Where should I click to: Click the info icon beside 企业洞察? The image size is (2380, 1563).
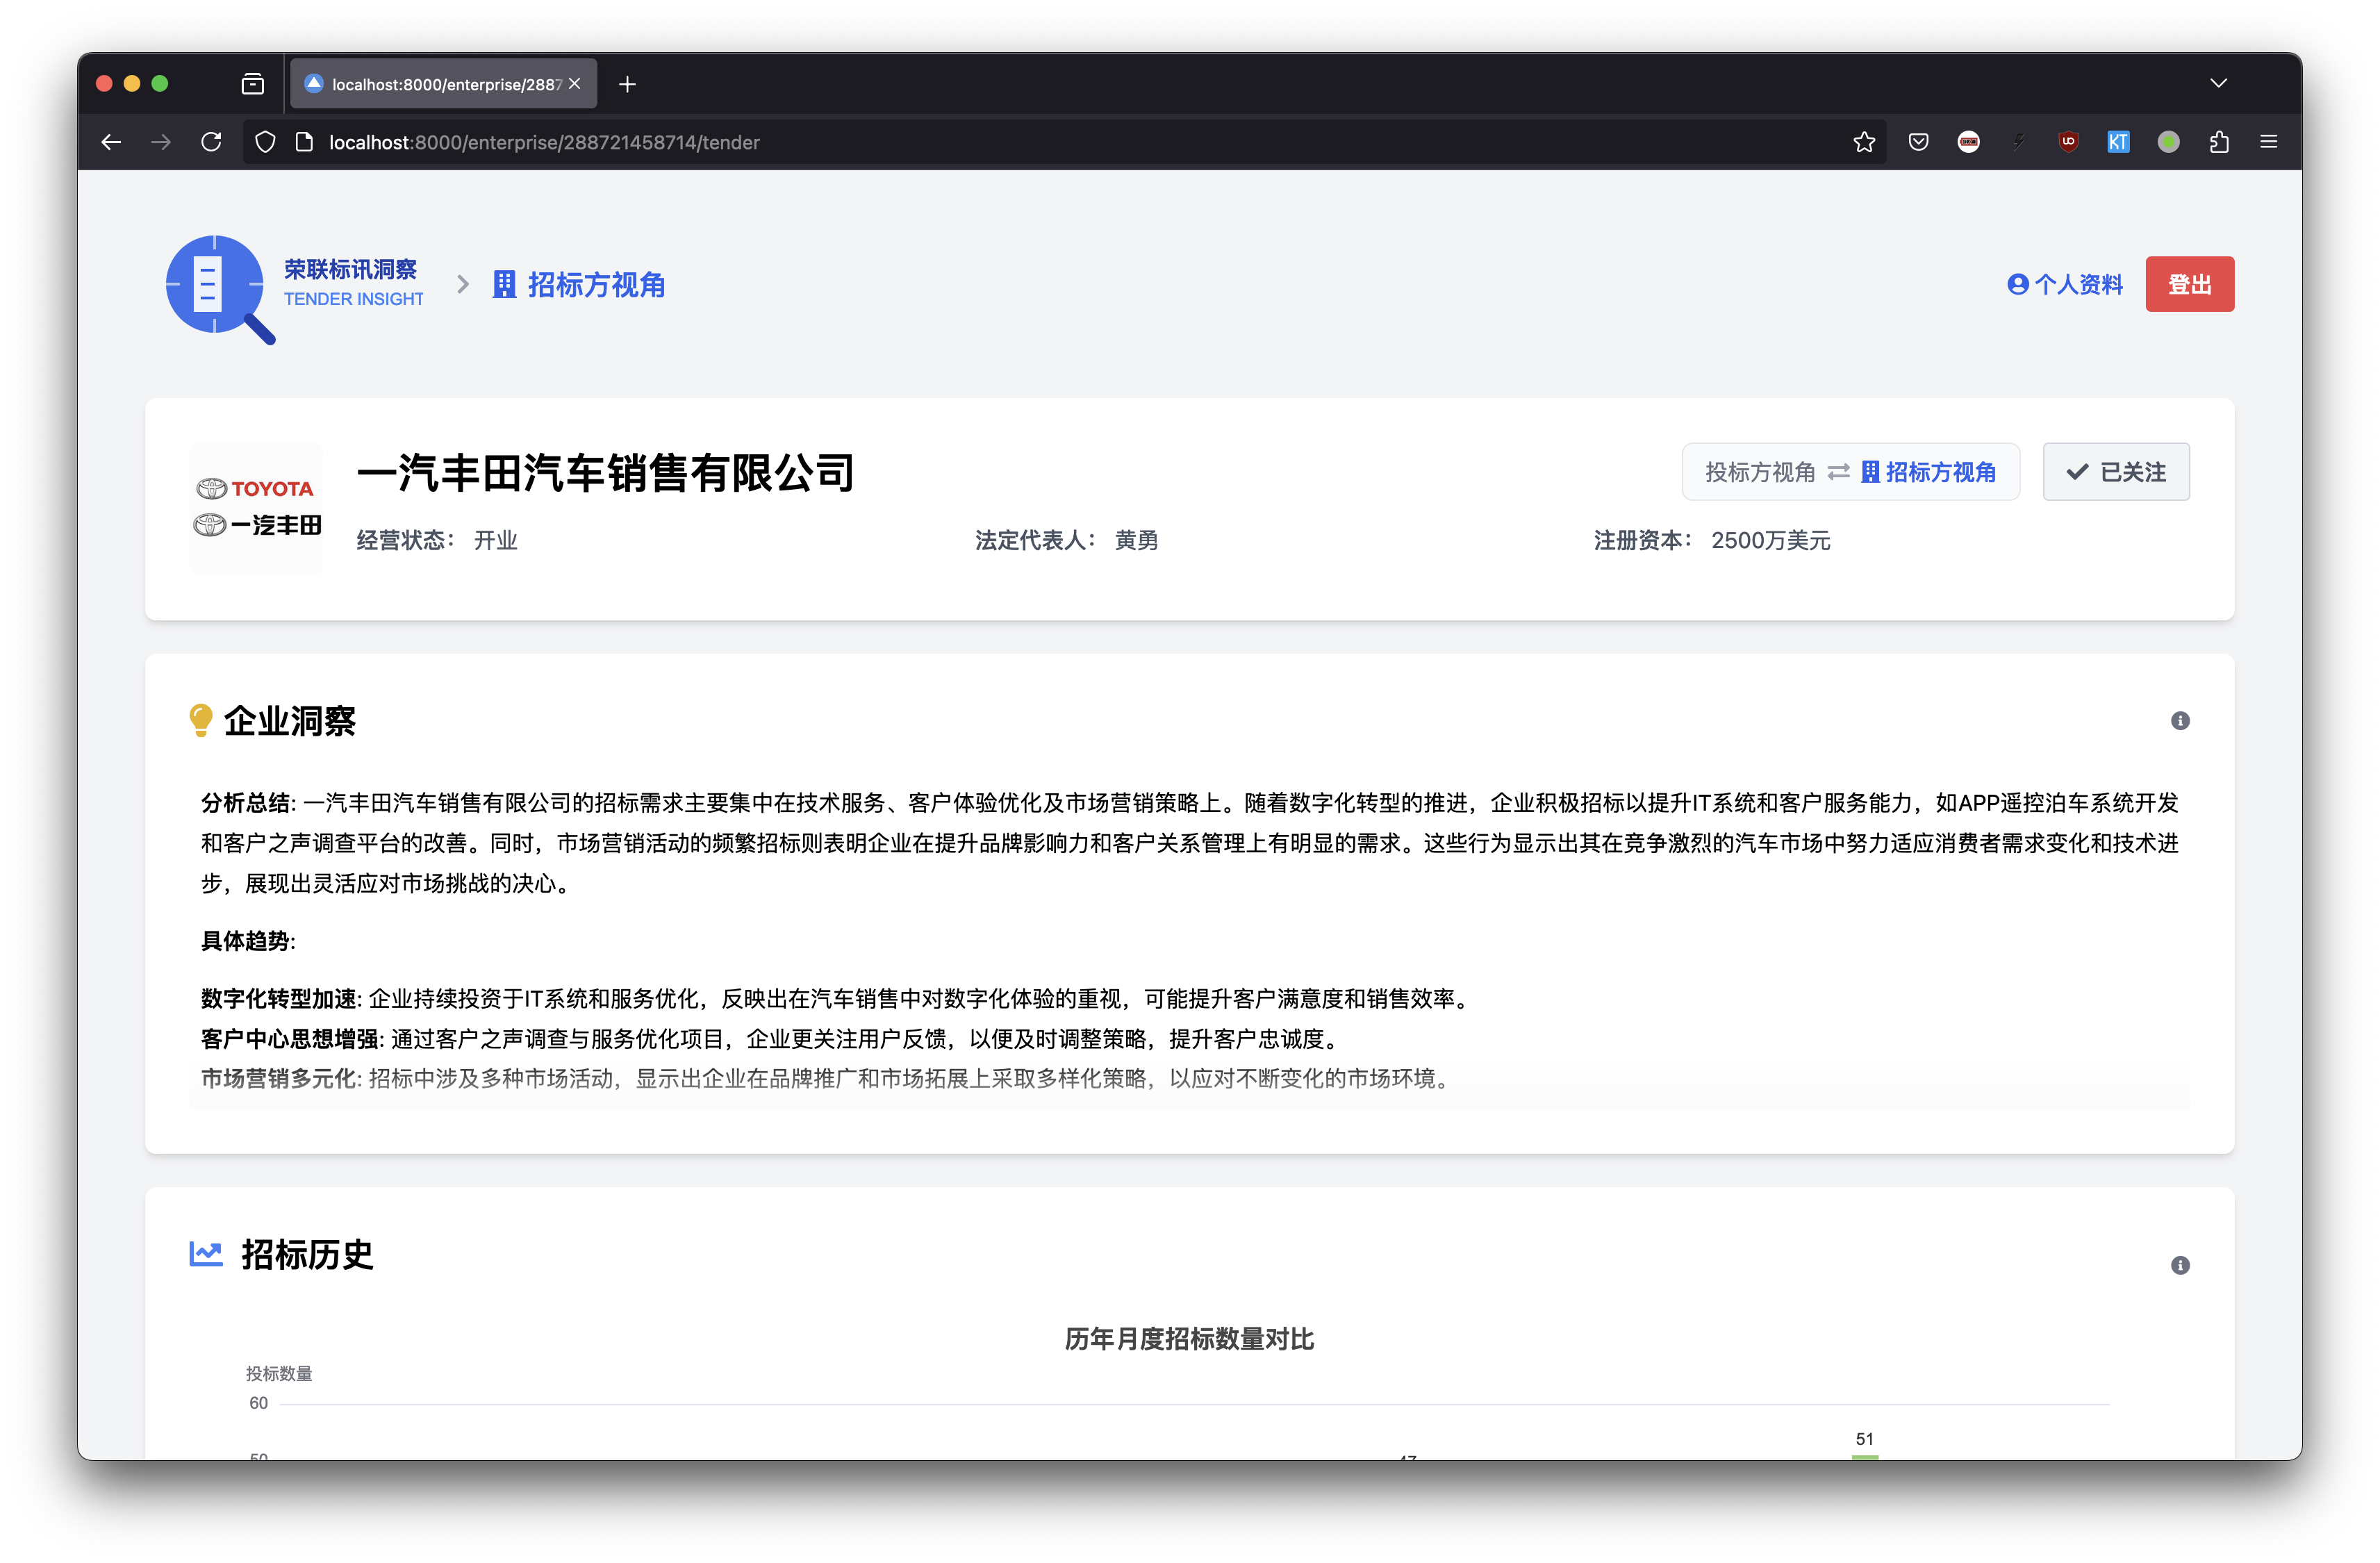click(x=2180, y=721)
